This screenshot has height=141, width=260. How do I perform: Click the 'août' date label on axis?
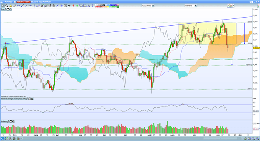149,135
